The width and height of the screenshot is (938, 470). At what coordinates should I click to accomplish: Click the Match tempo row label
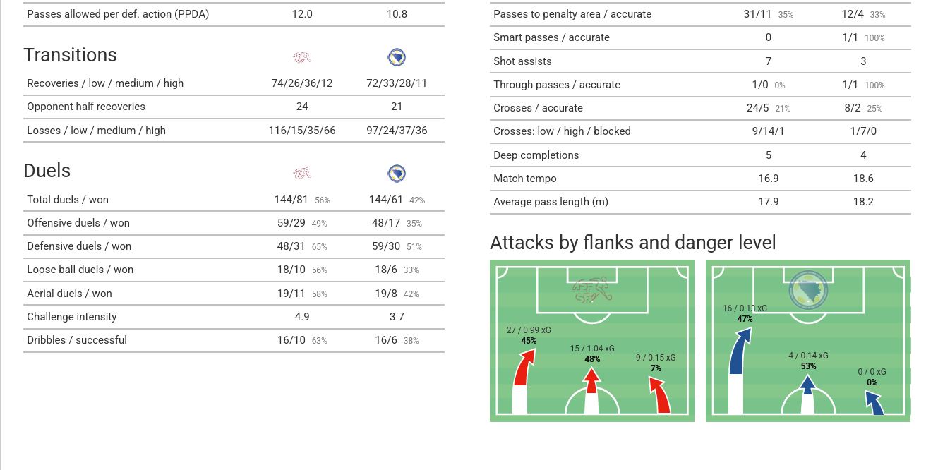(x=525, y=179)
